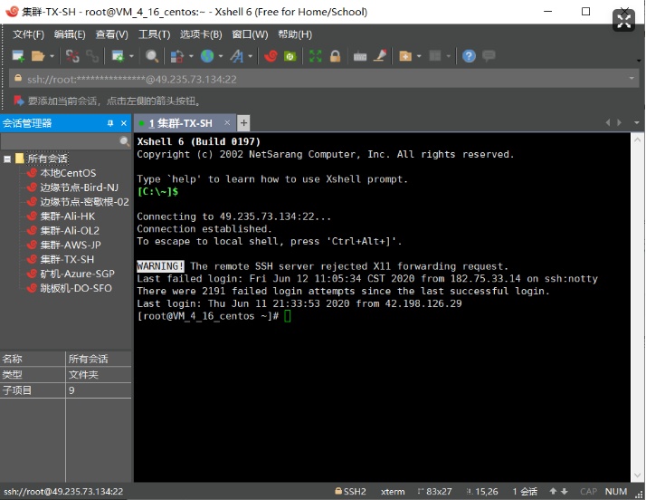Image resolution: width=646 pixels, height=500 pixels.
Task: Click the status bar up arrow icon
Action: 553,491
